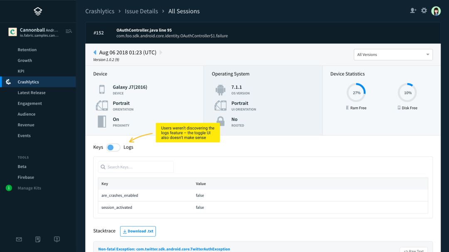
Task: Open the add team member icon
Action: pyautogui.click(x=413, y=10)
